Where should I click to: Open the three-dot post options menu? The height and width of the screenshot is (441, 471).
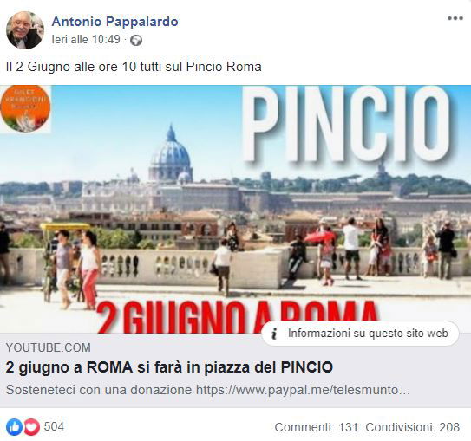(x=455, y=18)
